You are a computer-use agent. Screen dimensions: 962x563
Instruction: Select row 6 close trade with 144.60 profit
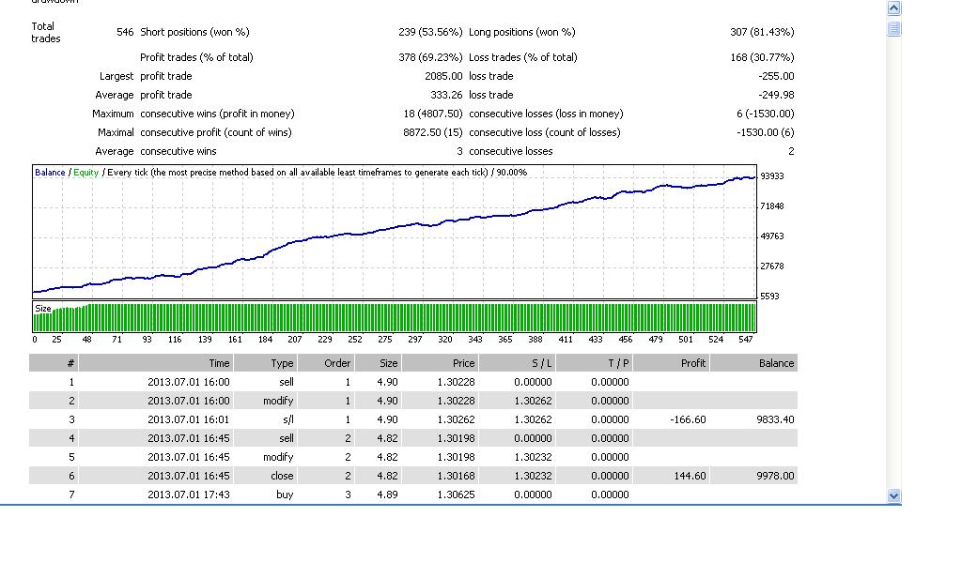coord(413,476)
